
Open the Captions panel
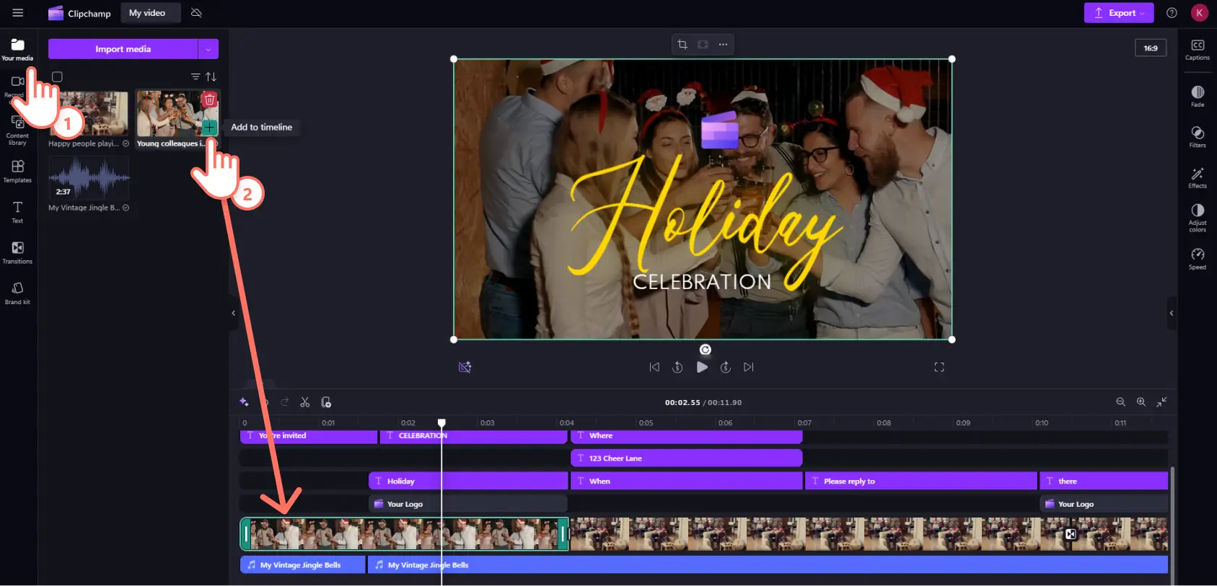point(1198,50)
